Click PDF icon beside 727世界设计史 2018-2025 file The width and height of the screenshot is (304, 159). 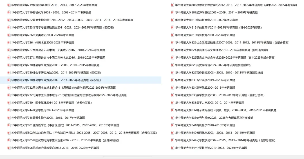[9, 58]
